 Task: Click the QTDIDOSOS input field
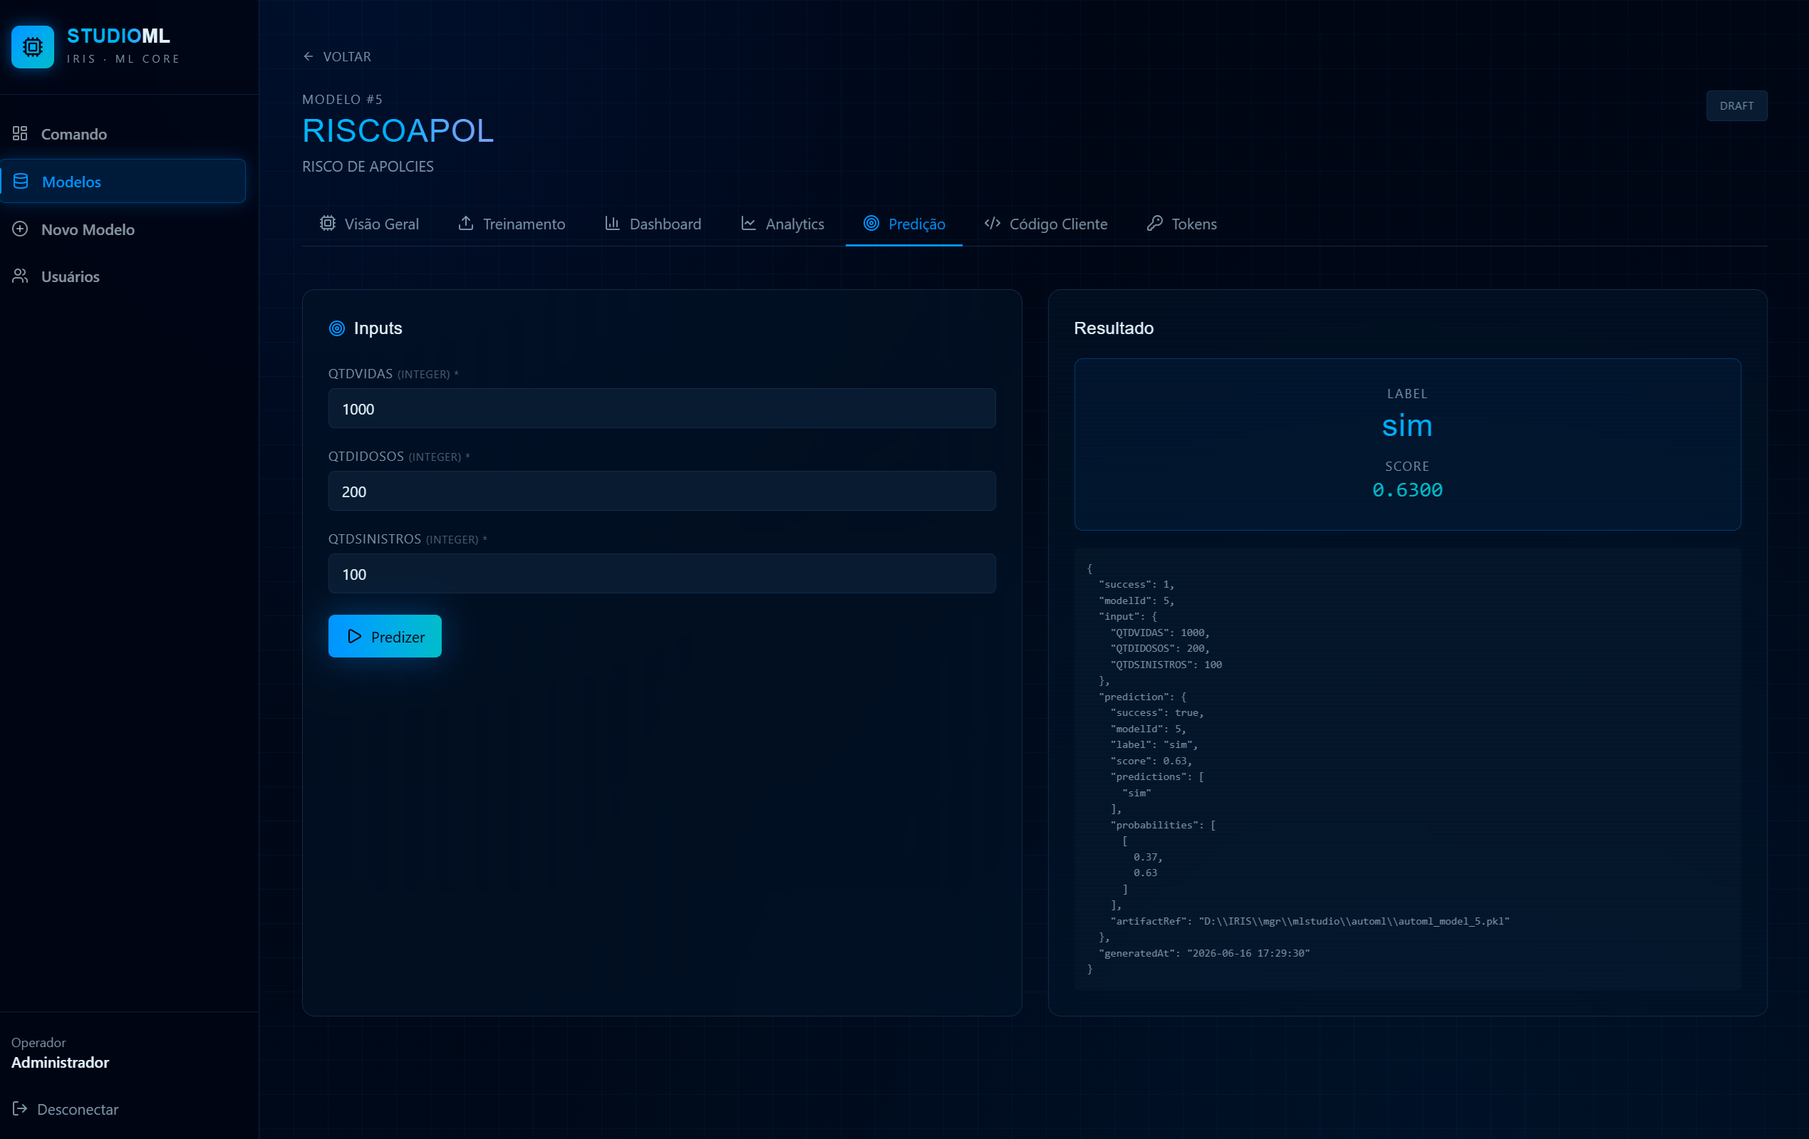pyautogui.click(x=662, y=492)
